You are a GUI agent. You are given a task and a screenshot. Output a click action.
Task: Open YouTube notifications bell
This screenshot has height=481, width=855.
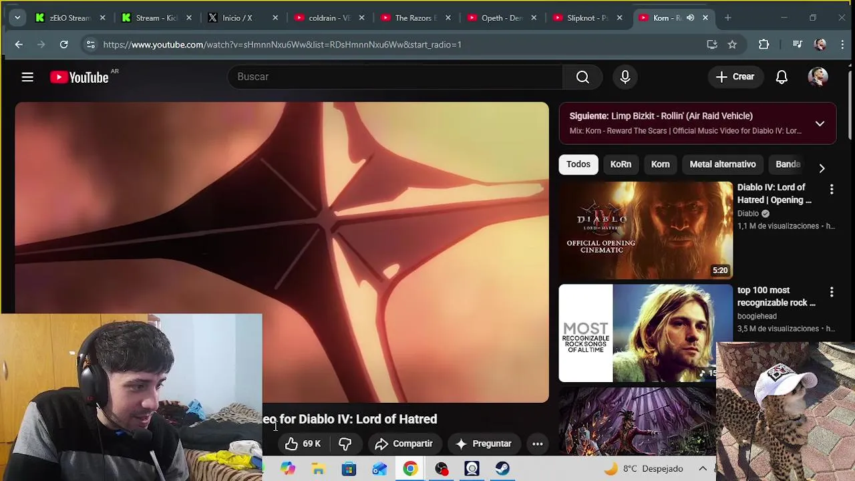782,77
